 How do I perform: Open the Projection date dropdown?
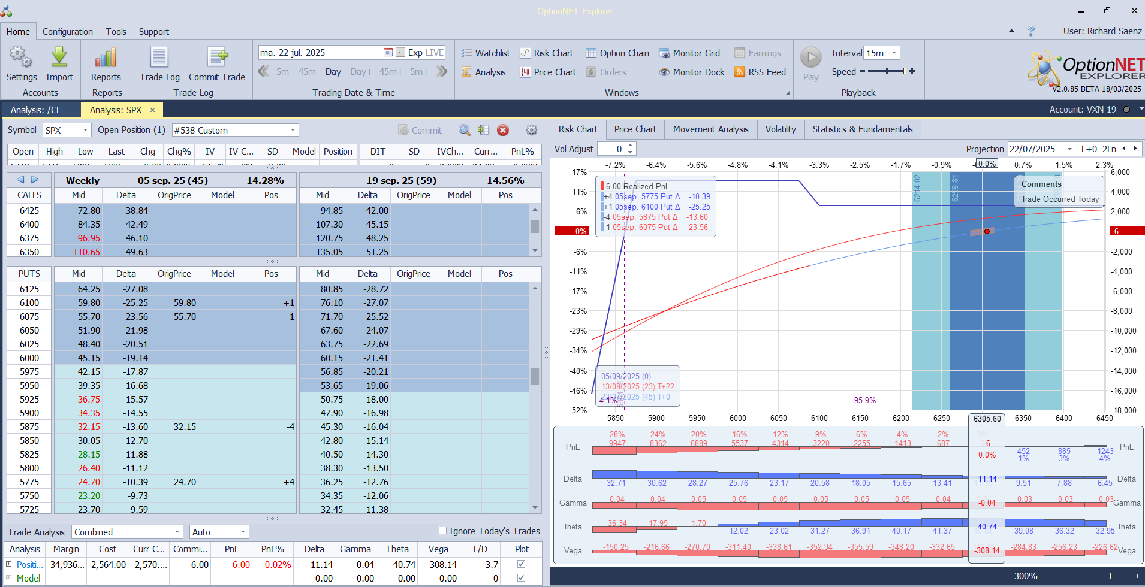[1069, 149]
